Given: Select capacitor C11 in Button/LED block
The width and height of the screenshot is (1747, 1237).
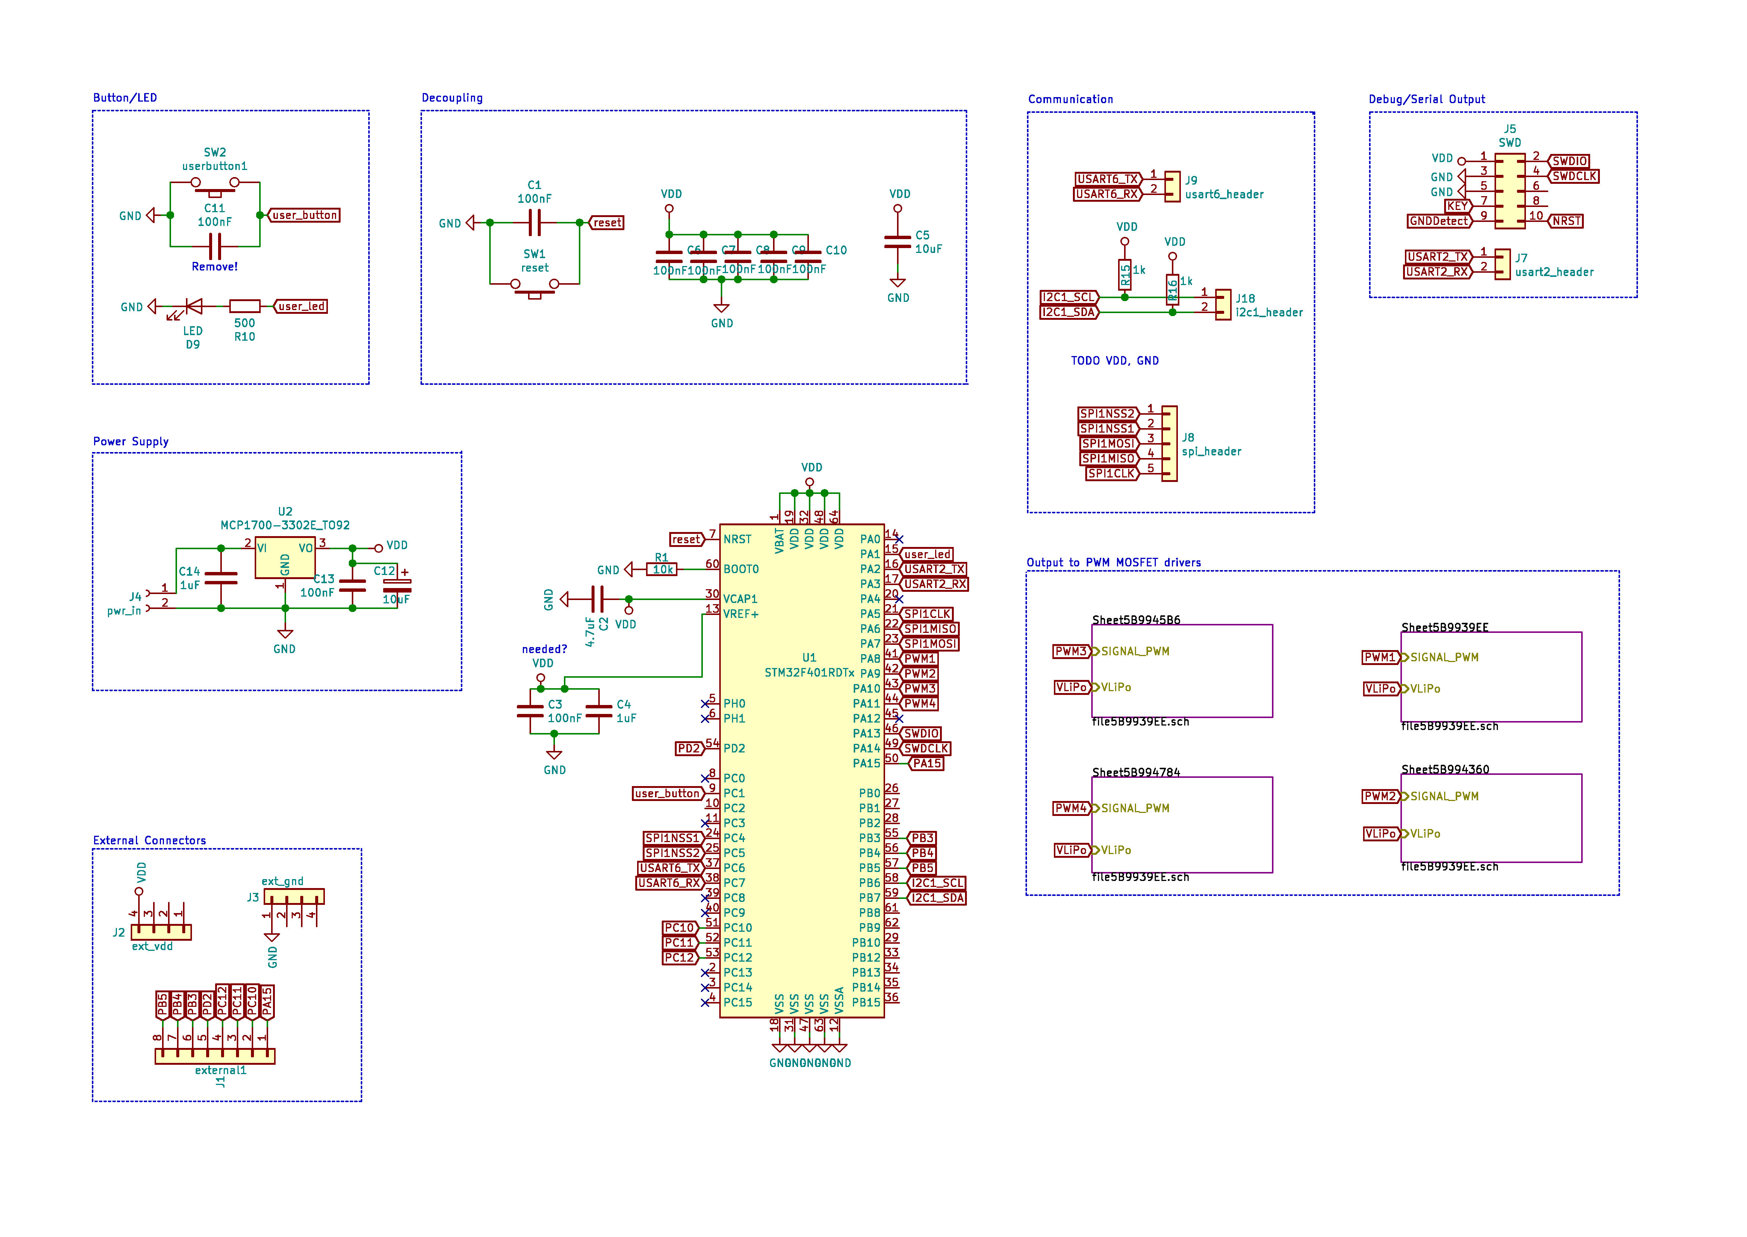Looking at the screenshot, I should 215,246.
